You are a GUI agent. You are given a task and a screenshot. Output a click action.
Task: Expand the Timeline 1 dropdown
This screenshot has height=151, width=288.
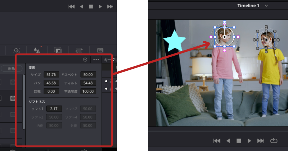(x=266, y=6)
